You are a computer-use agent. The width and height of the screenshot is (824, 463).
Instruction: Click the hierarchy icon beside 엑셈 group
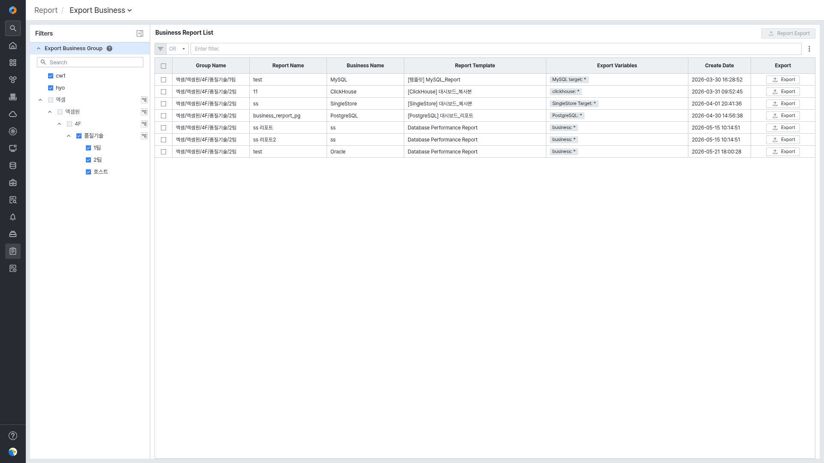pos(144,100)
